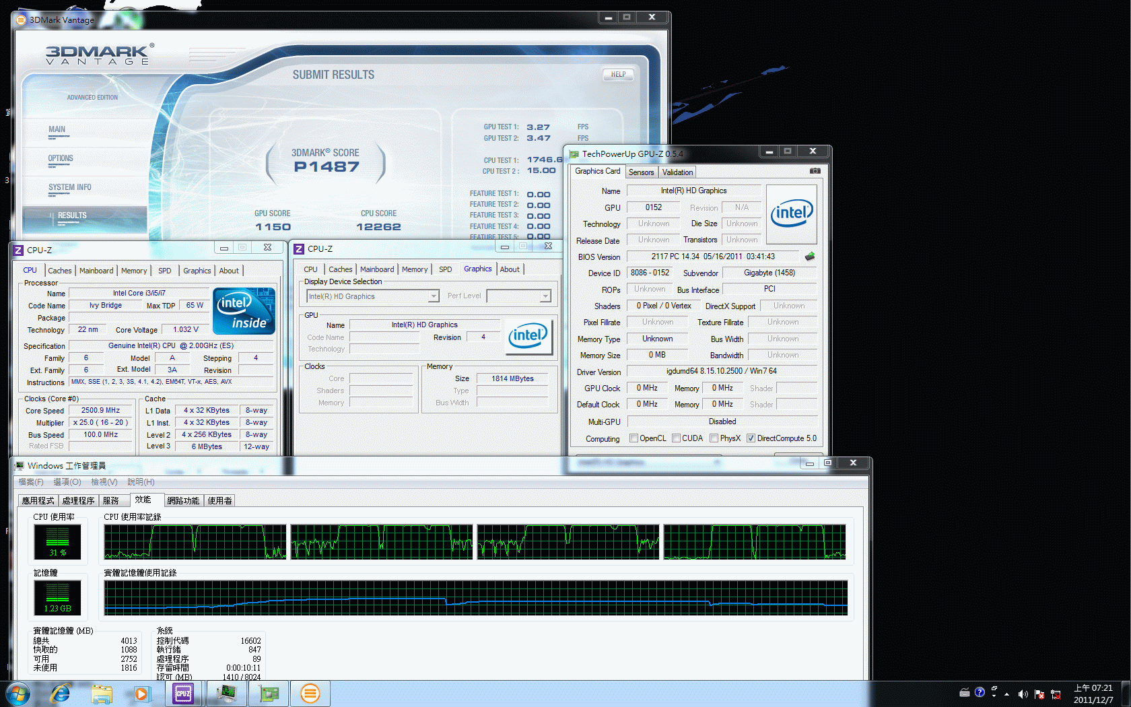Open the disconnected network tray icon

pos(1056,694)
